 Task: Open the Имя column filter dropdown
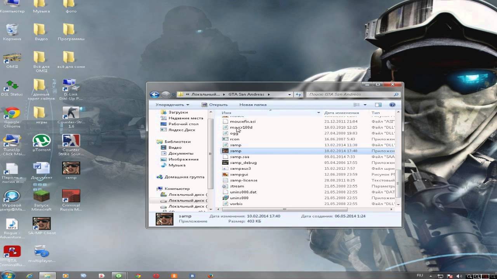pos(318,113)
